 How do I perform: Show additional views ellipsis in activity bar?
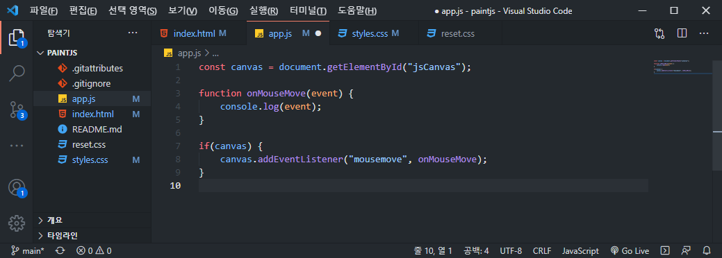click(x=17, y=146)
